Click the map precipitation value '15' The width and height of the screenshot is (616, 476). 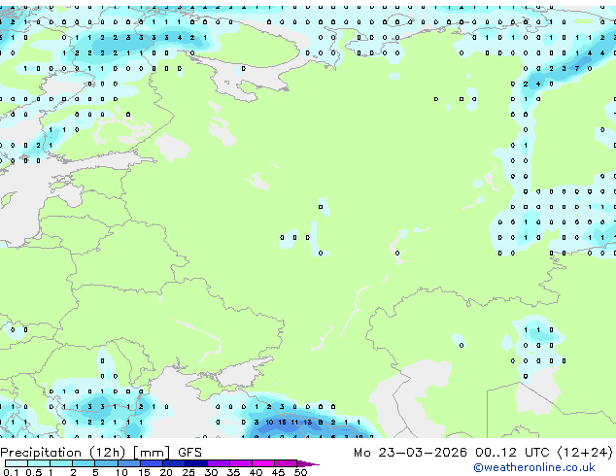pyautogui.click(x=282, y=423)
